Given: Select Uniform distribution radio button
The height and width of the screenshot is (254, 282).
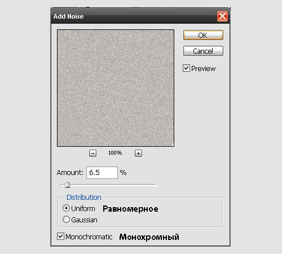Looking at the screenshot, I should coord(66,208).
